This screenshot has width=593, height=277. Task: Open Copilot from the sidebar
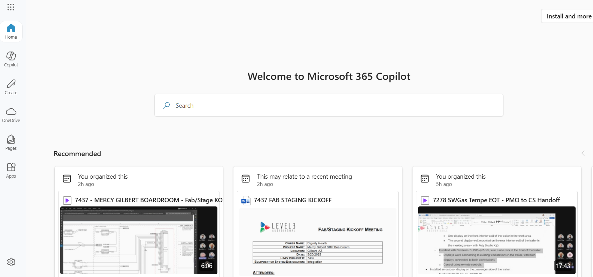(11, 59)
